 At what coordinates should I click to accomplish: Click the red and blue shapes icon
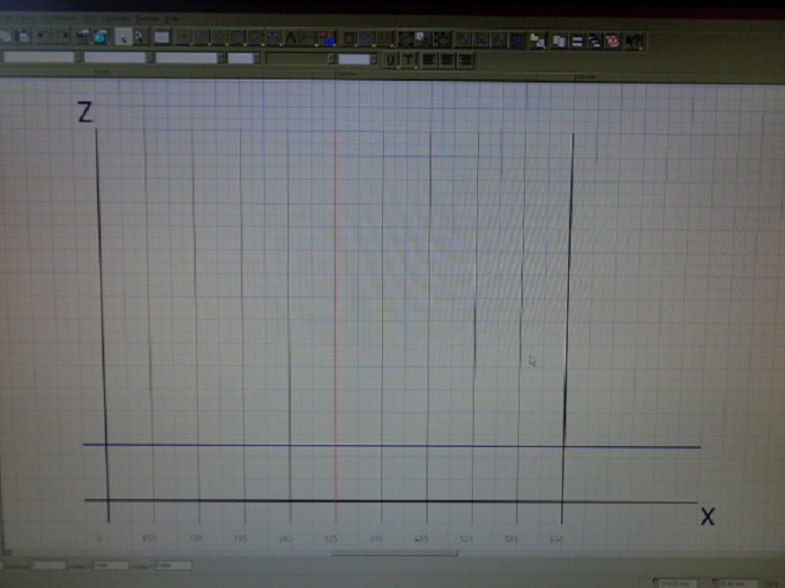(327, 38)
